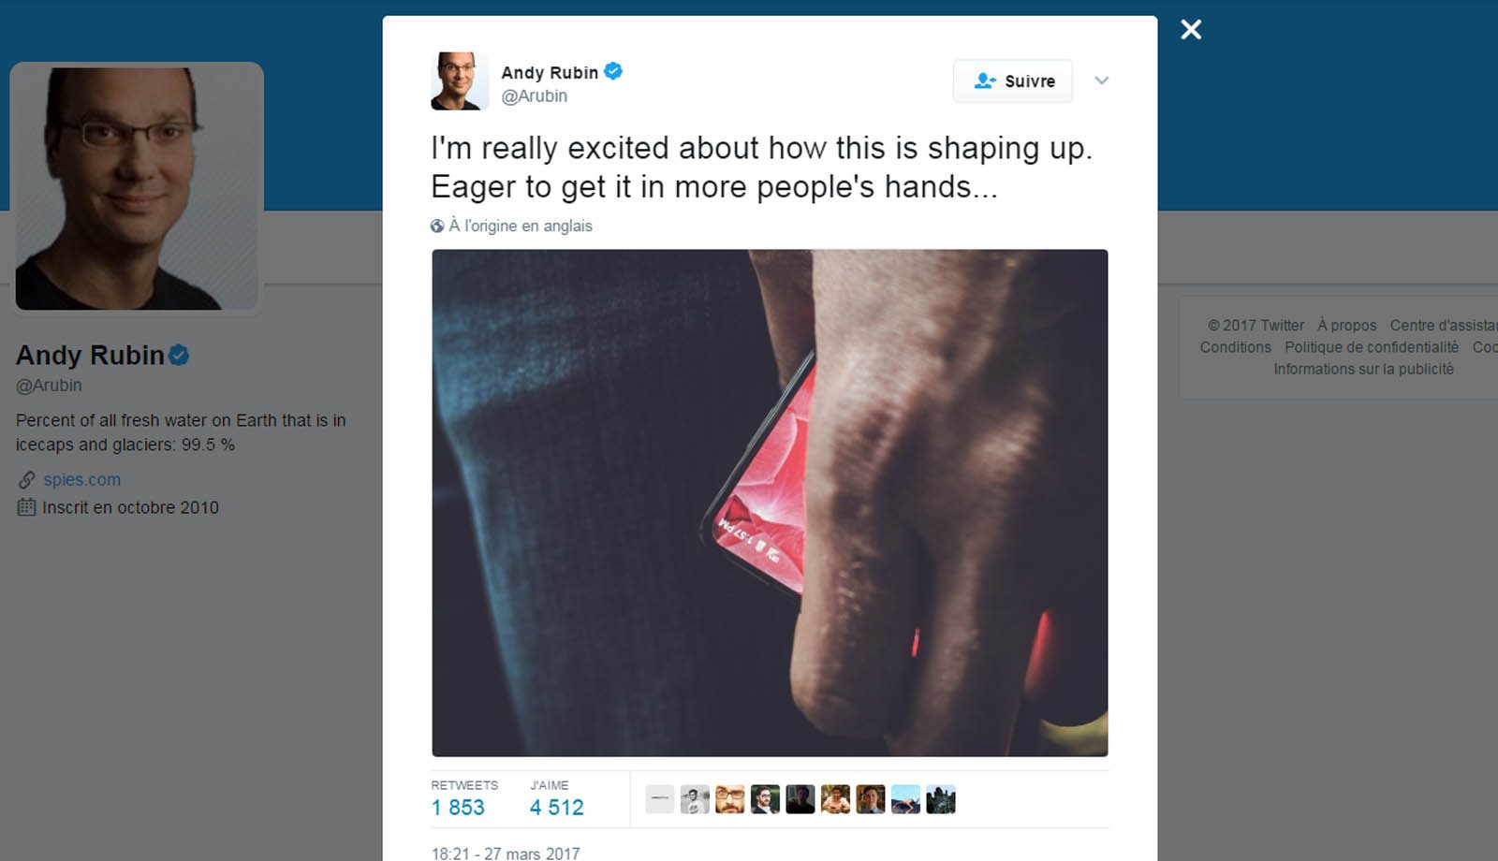Image resolution: width=1498 pixels, height=861 pixels.
Task: Open the spies.com profile link
Action: (82, 479)
